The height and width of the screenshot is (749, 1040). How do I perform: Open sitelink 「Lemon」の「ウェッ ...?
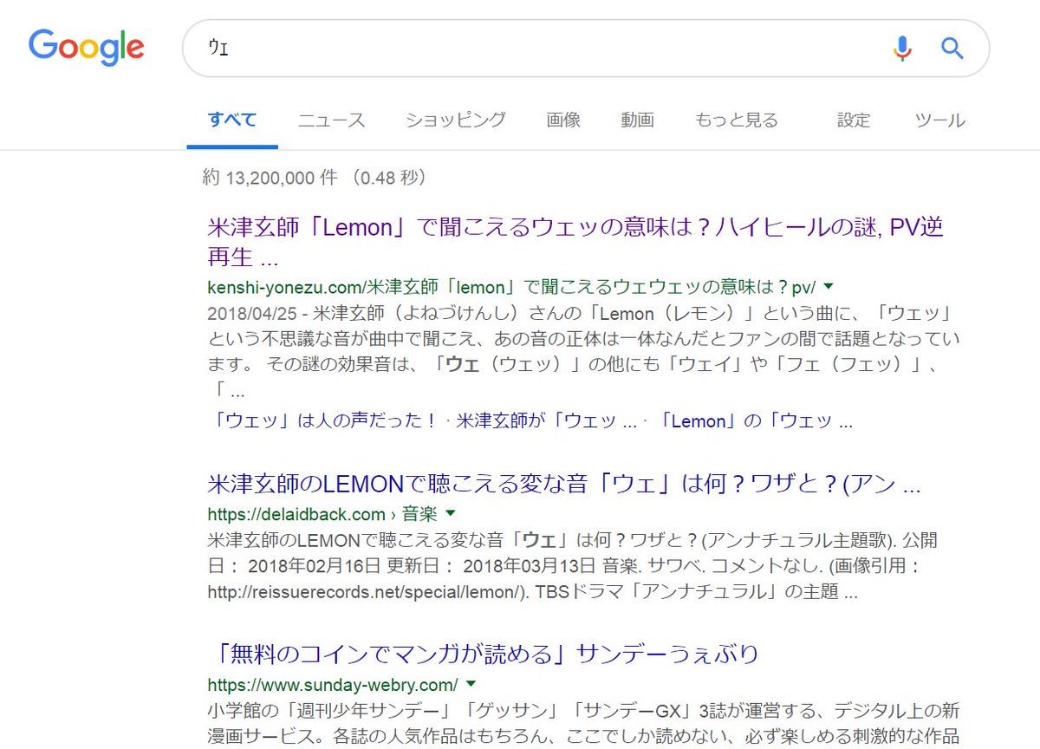(x=756, y=421)
